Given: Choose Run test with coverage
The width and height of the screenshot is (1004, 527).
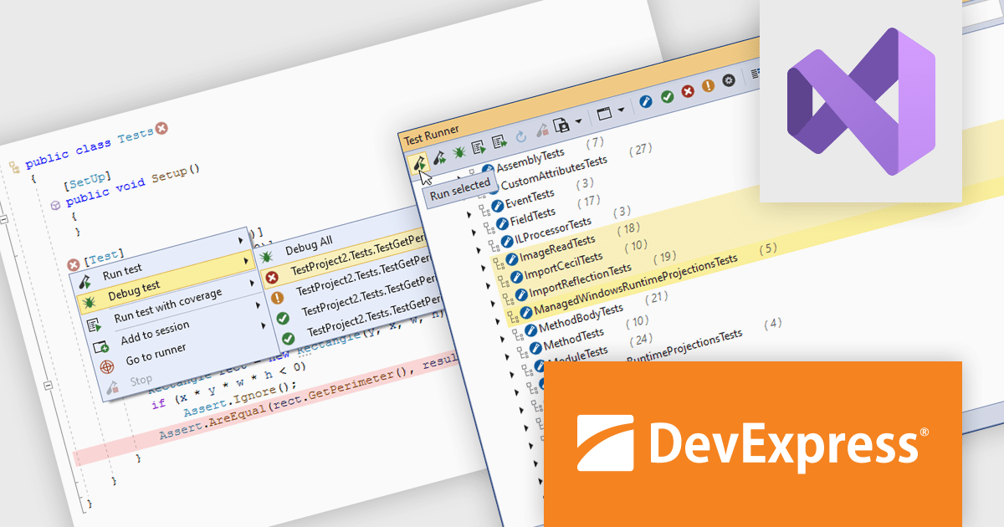Looking at the screenshot, I should click(x=168, y=305).
